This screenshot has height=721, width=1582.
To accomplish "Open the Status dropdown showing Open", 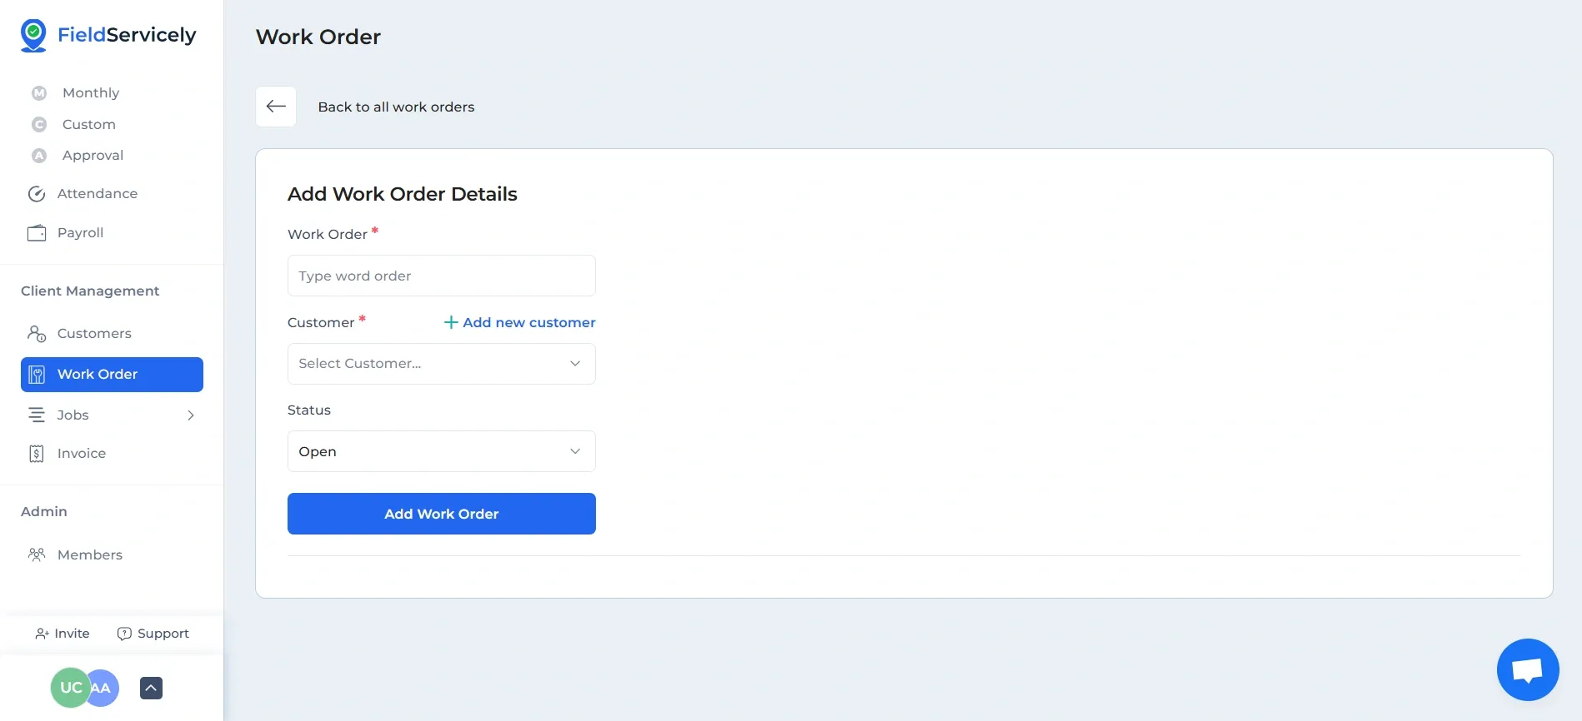I will point(441,451).
